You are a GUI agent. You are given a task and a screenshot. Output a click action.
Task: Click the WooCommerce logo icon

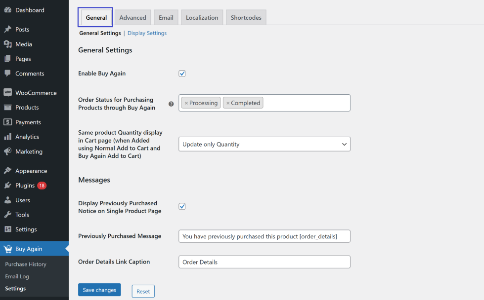(7, 93)
